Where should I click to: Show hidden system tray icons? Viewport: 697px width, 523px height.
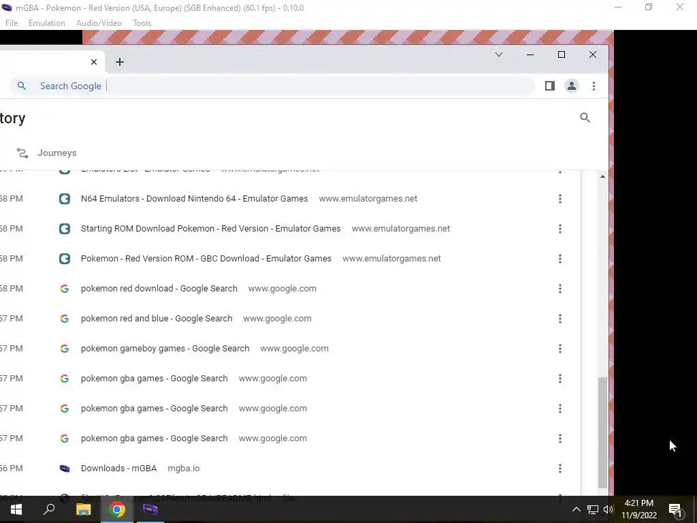[x=576, y=509]
